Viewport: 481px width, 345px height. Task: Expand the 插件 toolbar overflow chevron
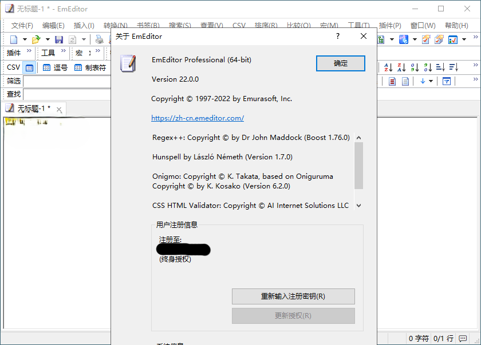[x=29, y=50]
